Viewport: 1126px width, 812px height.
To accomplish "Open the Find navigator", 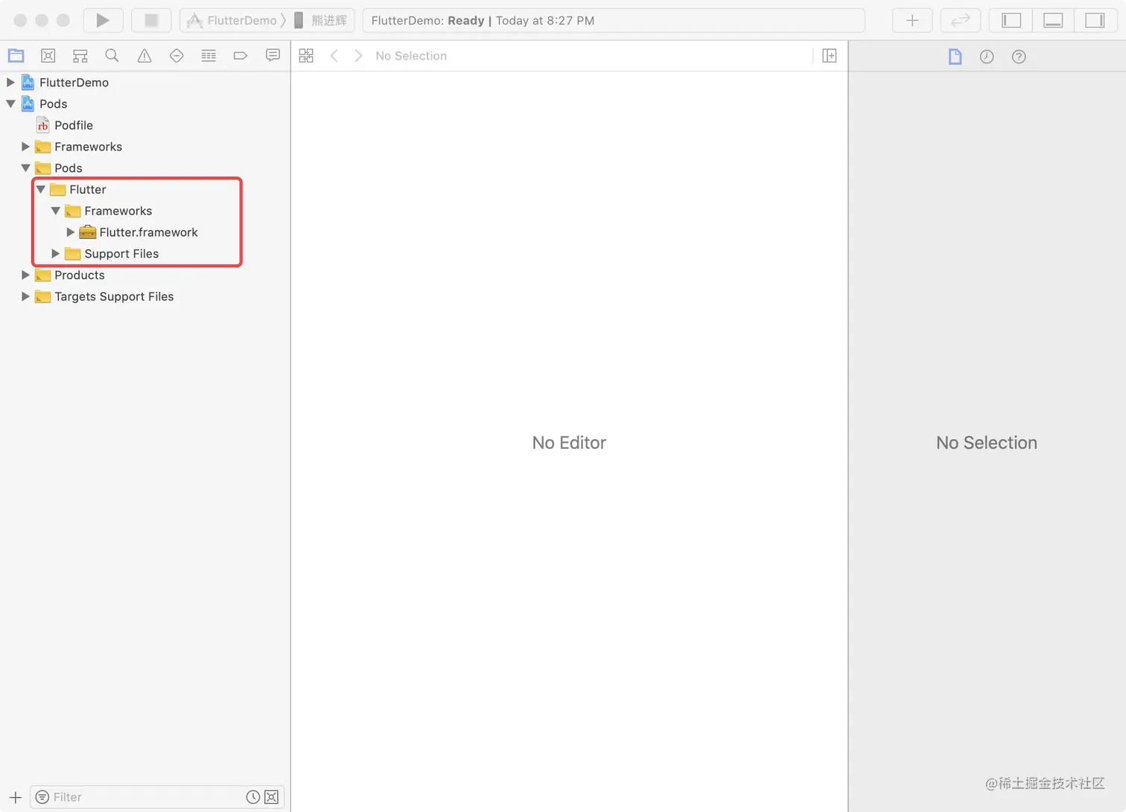I will click(x=112, y=56).
